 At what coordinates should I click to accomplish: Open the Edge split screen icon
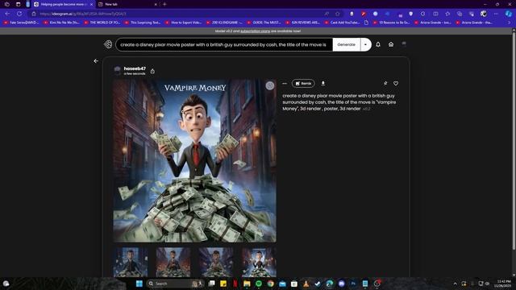[x=435, y=14]
